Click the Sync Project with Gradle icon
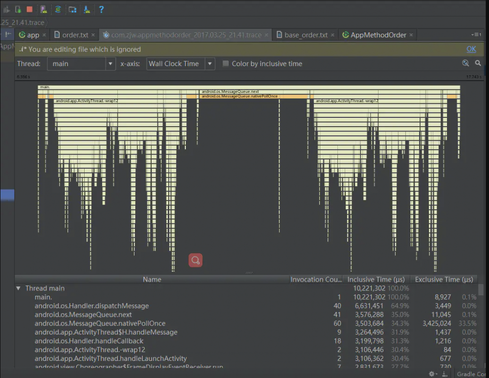 (58, 9)
